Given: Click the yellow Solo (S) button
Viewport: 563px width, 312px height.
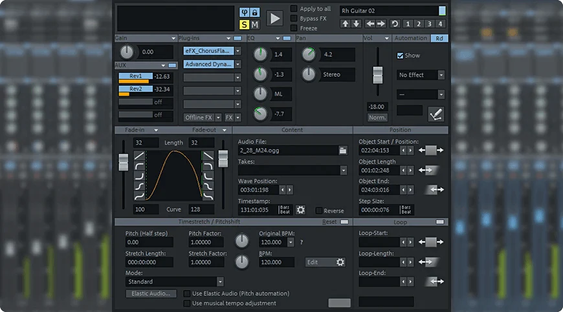Looking at the screenshot, I should coord(244,25).
